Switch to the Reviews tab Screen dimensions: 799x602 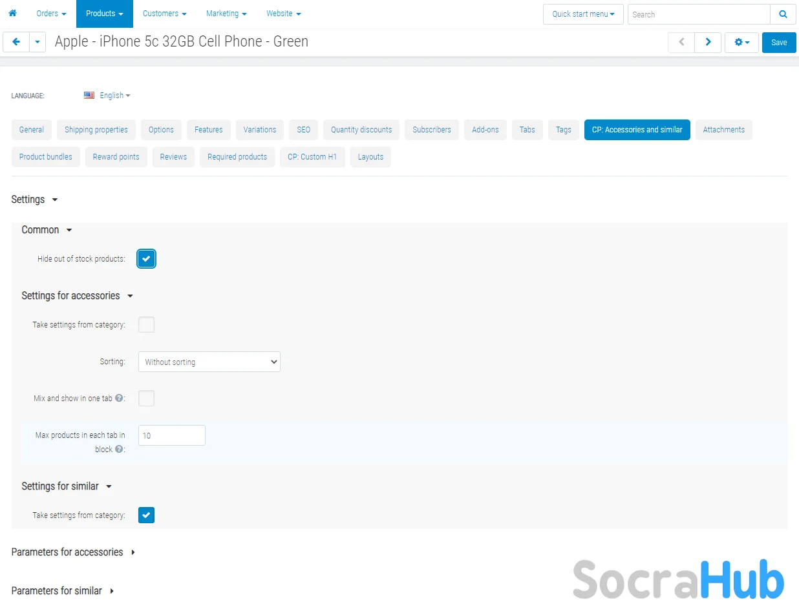[x=173, y=157]
